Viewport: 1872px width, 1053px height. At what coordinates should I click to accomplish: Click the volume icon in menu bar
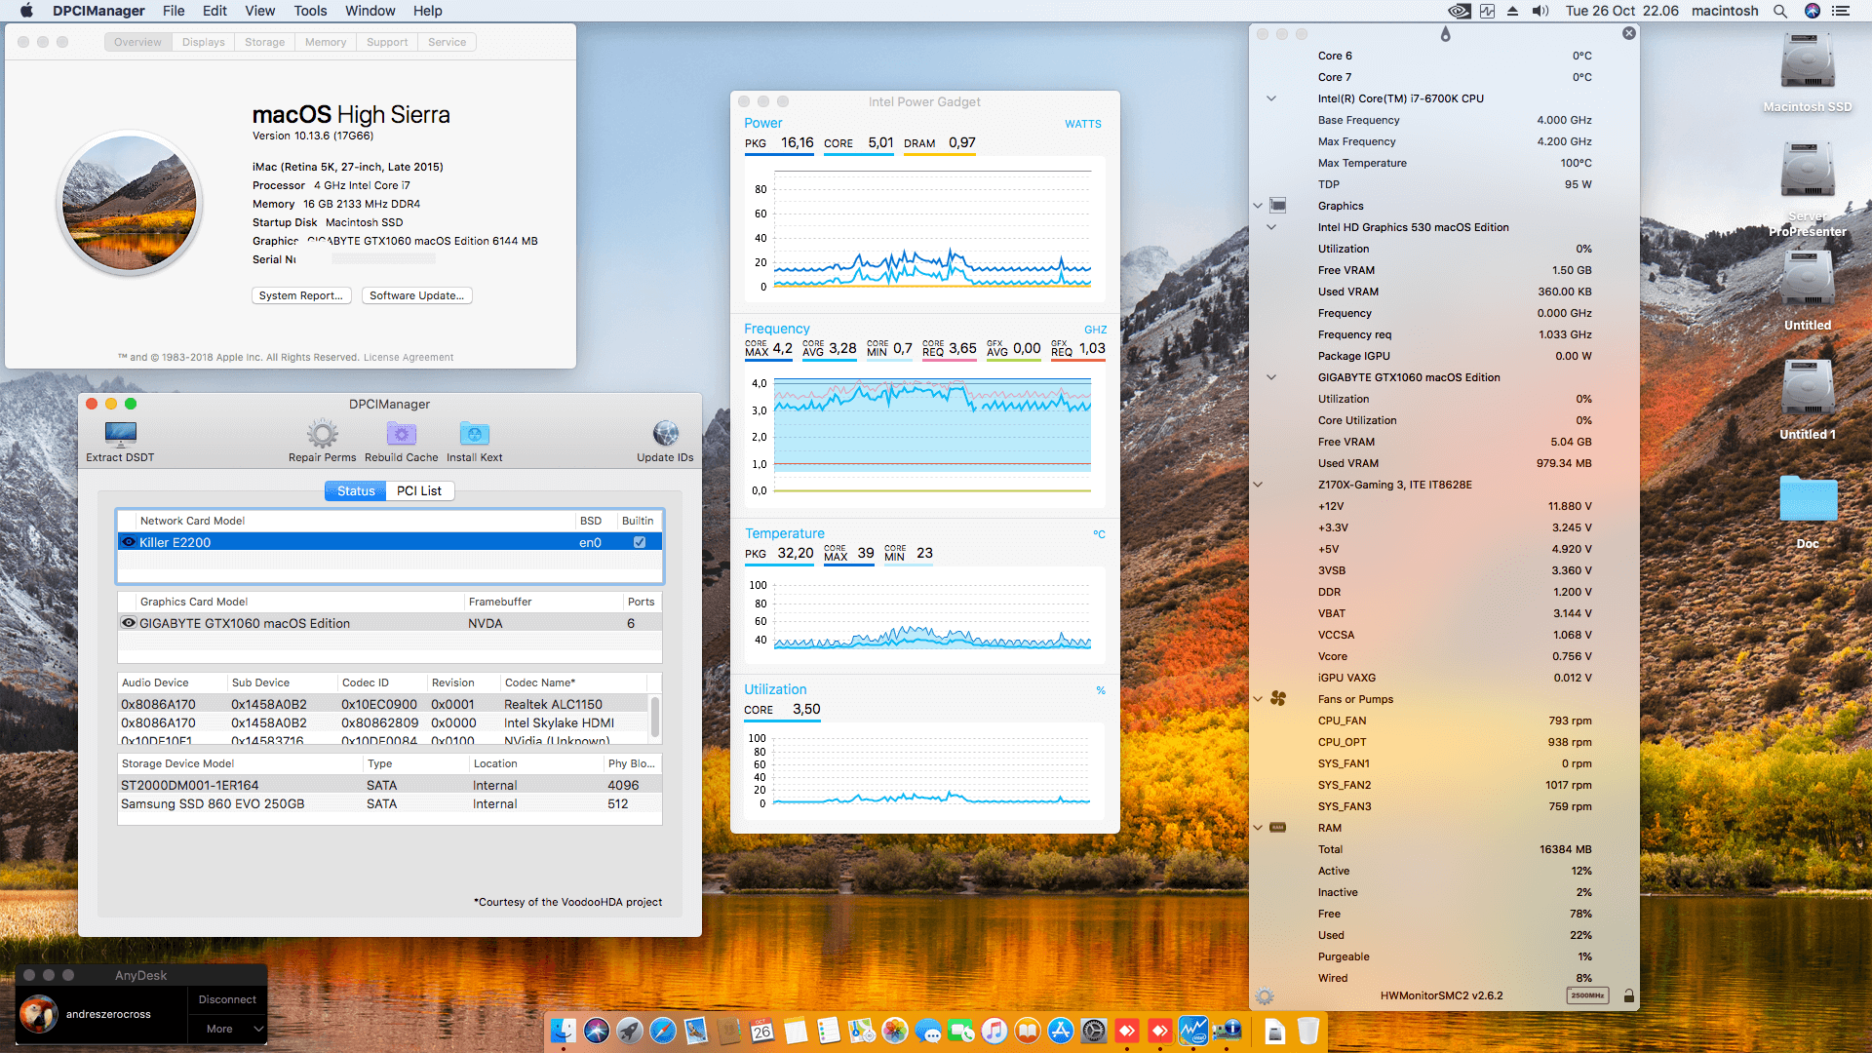click(x=1540, y=11)
